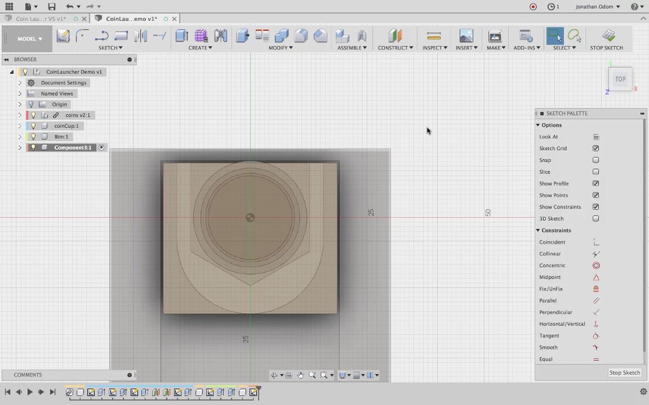Click the Create Sketch icon in toolbar

pyautogui.click(x=63, y=36)
